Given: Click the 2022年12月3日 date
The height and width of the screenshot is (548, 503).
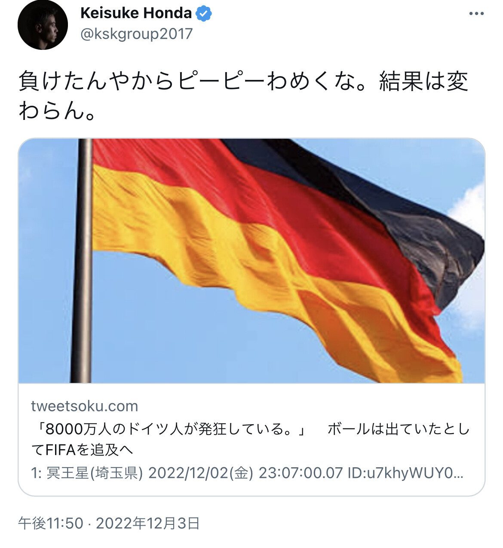Looking at the screenshot, I should tap(148, 523).
